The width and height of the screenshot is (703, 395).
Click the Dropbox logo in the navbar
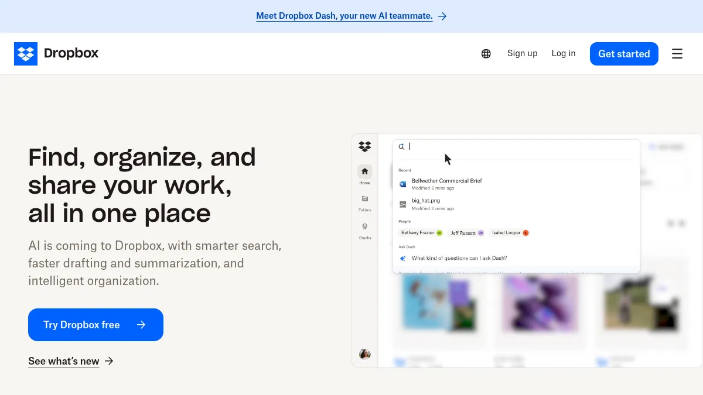tap(56, 53)
